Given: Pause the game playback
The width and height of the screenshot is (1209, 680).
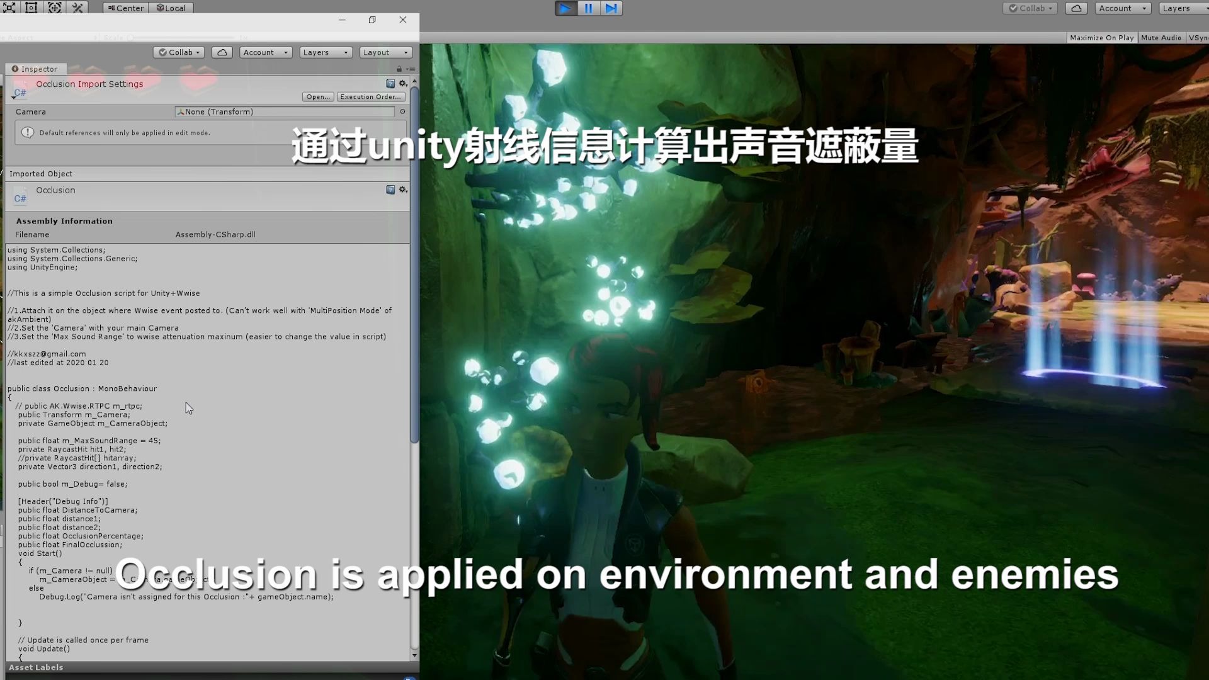Looking at the screenshot, I should click(x=588, y=8).
